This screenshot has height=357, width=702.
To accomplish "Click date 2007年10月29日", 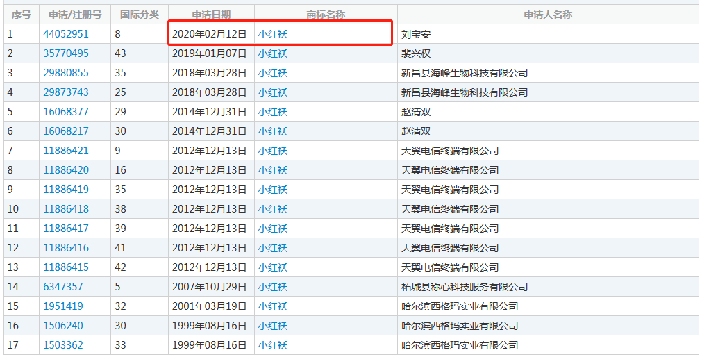I will (x=210, y=287).
